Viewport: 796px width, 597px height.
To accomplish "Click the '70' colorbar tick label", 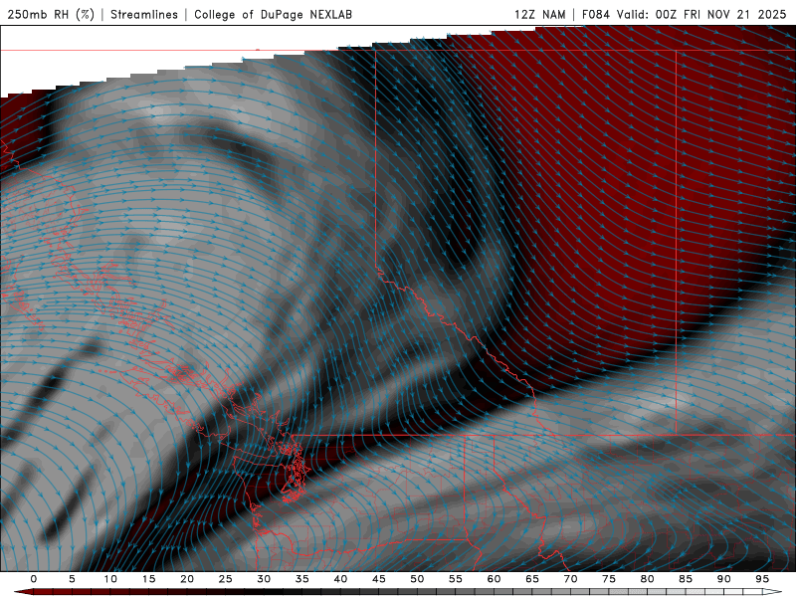I will tap(570, 579).
